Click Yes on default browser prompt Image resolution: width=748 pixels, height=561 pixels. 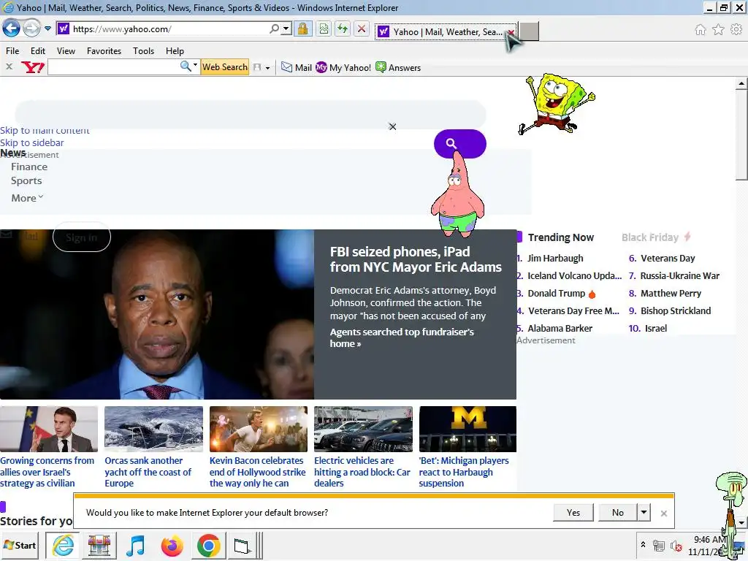[573, 512]
